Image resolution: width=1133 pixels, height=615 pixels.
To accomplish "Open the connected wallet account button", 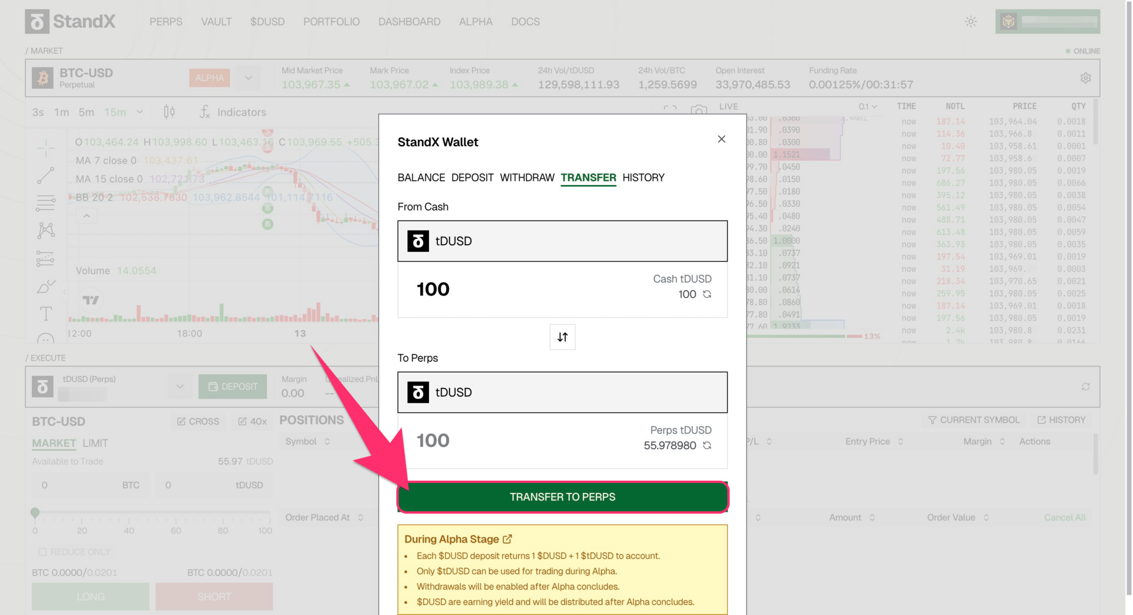I will (1047, 22).
